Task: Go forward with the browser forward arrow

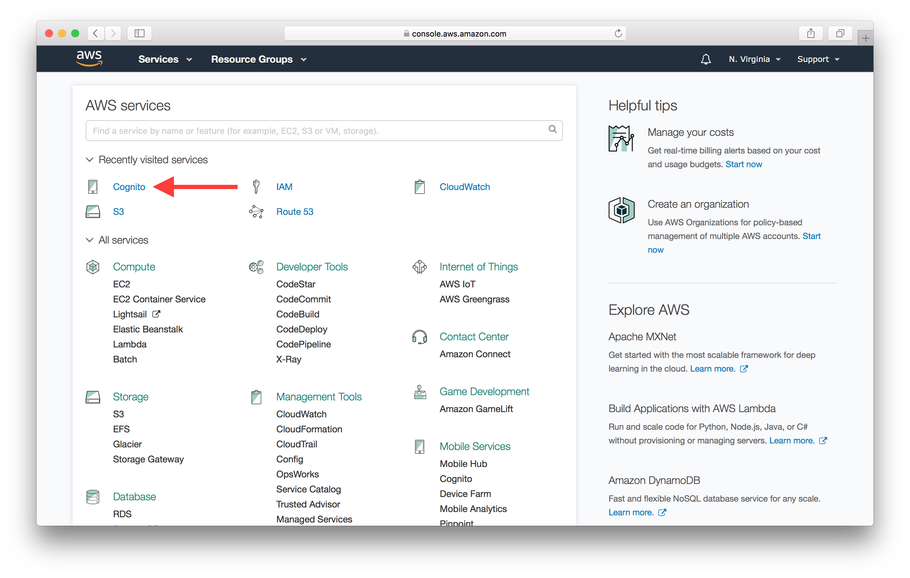Action: pyautogui.click(x=113, y=33)
